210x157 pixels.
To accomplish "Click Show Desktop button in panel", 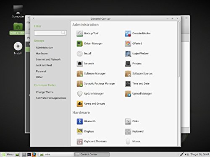I will [x=17, y=154].
